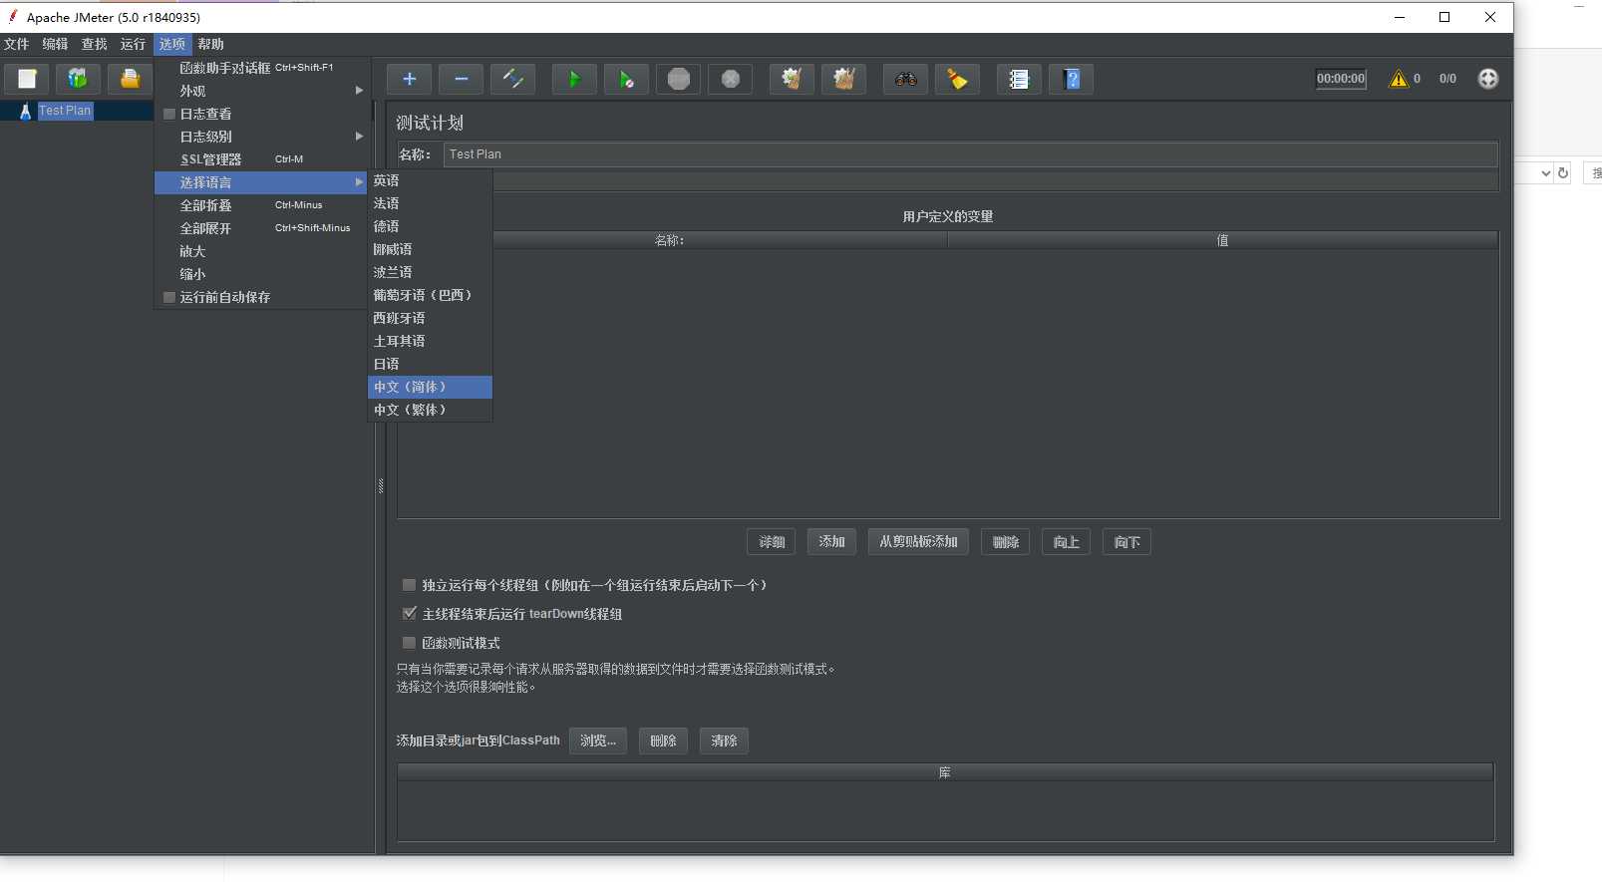Toggle 运行前自动保存 checkbox menu item

tap(261, 297)
